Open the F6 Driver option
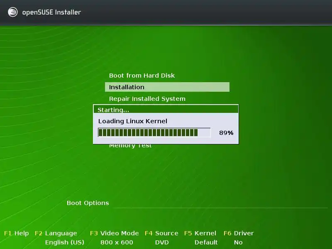 point(239,233)
